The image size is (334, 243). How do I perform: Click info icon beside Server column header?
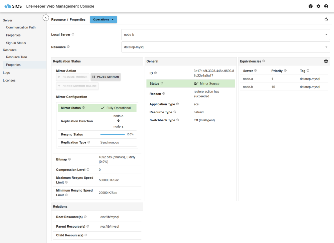[256, 71]
